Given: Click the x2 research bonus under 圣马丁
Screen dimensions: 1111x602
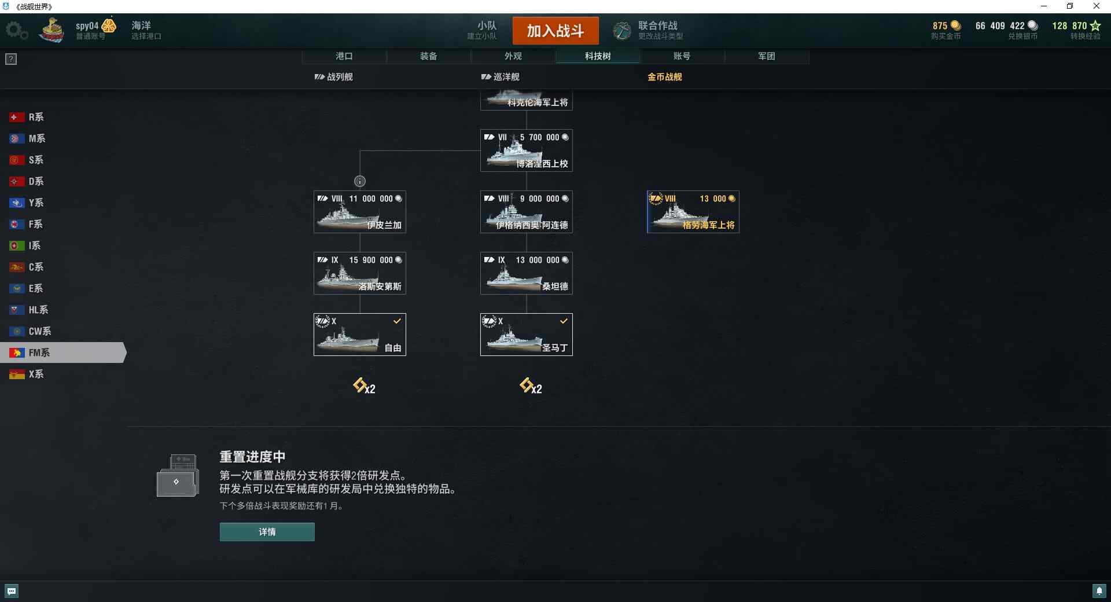Looking at the screenshot, I should 531,386.
